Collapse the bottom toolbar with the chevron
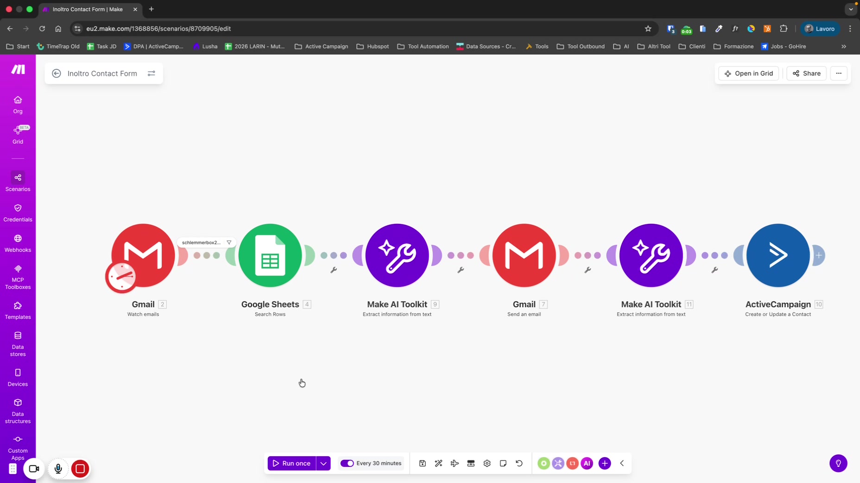 click(x=622, y=463)
